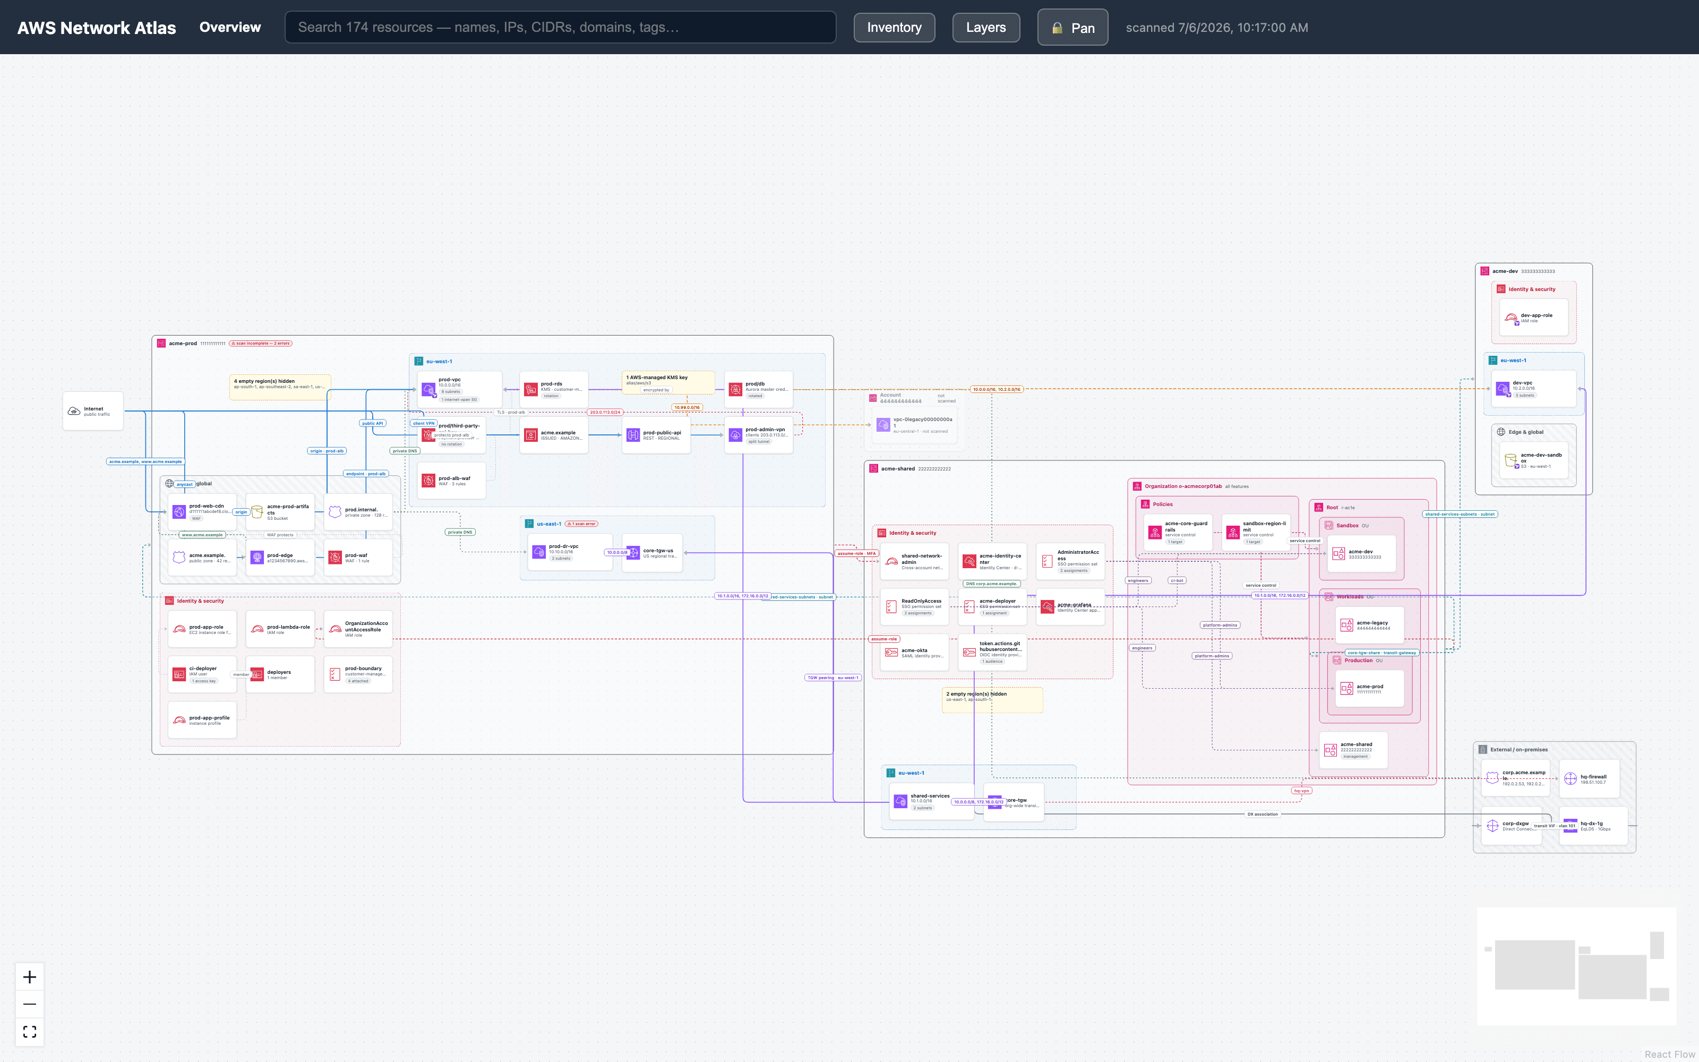The height and width of the screenshot is (1062, 1699).
Task: Focus the resource search field
Action: click(x=560, y=28)
